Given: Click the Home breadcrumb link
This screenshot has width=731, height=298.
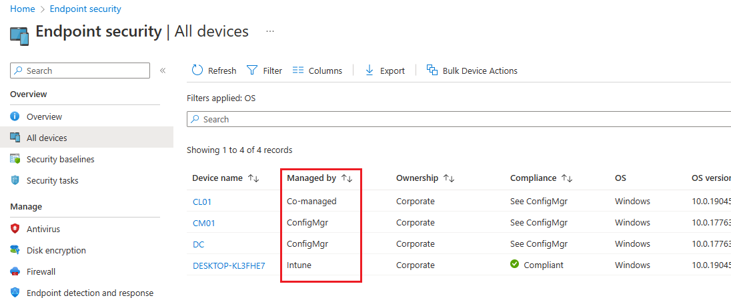Looking at the screenshot, I should click(x=23, y=9).
